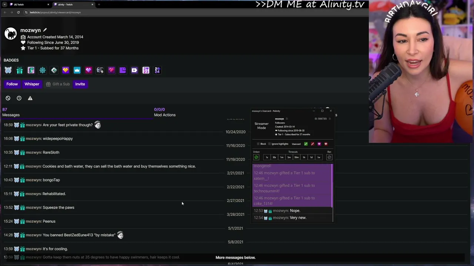Switch to the (4) Twitch browser tab

(x=29, y=4)
